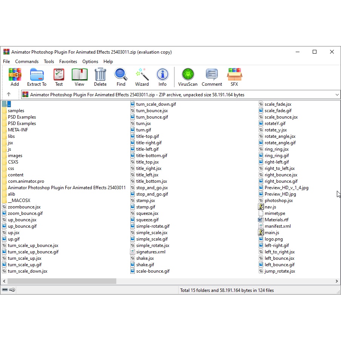Click the drive and key status icon
The height and width of the screenshot is (341, 341).
pyautogui.click(x=8, y=290)
